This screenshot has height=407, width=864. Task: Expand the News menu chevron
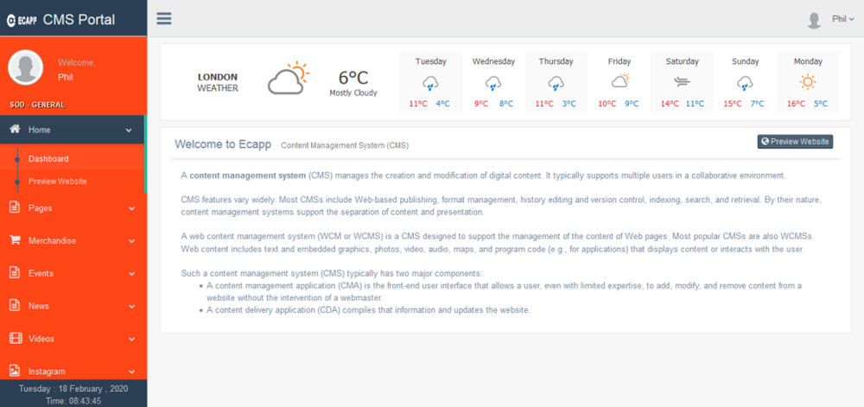click(x=131, y=306)
